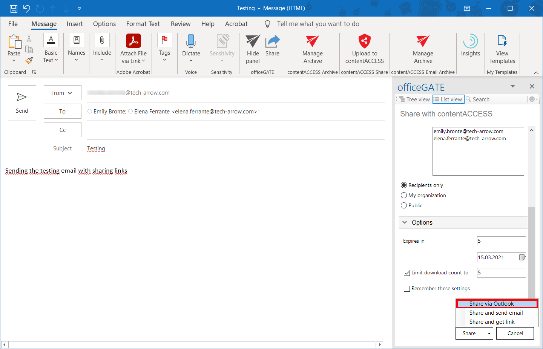Screen dimensions: 543x349
Task: Select the Public sharing radio button
Action: tap(404, 205)
